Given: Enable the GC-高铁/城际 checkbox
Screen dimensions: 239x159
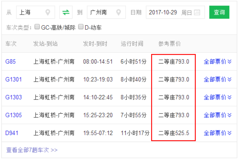Looking at the screenshot, I should [x=37, y=27].
